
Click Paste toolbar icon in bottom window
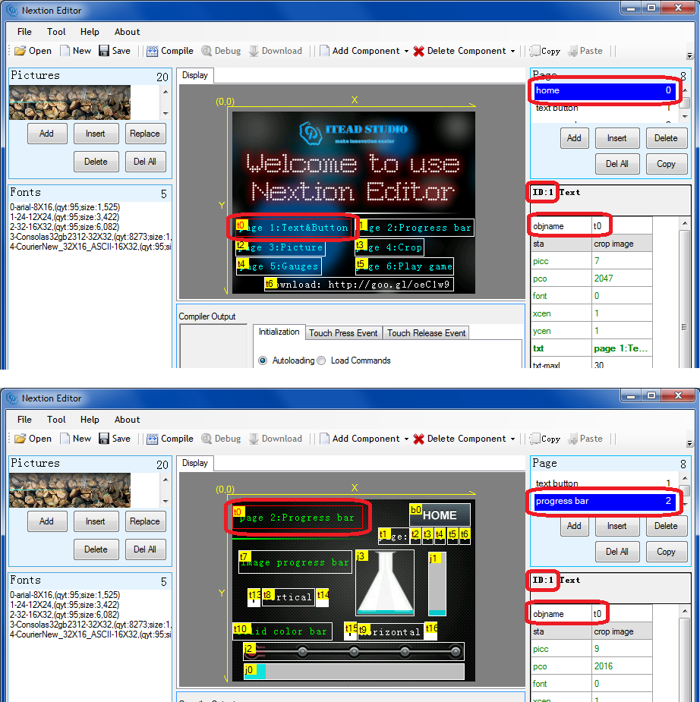tap(572, 439)
